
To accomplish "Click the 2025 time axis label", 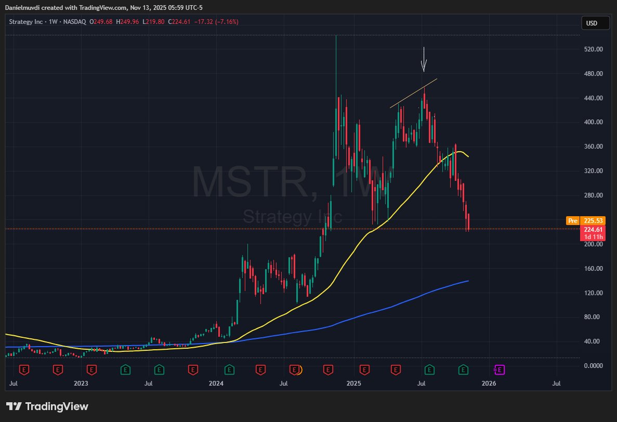I will pos(354,384).
